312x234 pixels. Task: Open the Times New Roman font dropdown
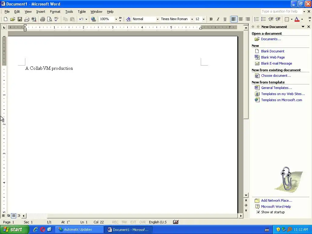pos(192,19)
